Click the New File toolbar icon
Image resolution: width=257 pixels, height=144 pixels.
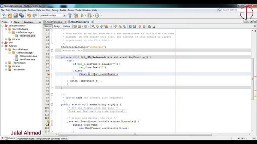click(4, 16)
